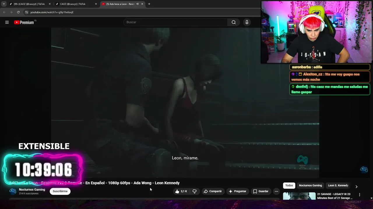Close the Ada besa a Leon tab
This screenshot has width=373, height=209.
(x=142, y=4)
